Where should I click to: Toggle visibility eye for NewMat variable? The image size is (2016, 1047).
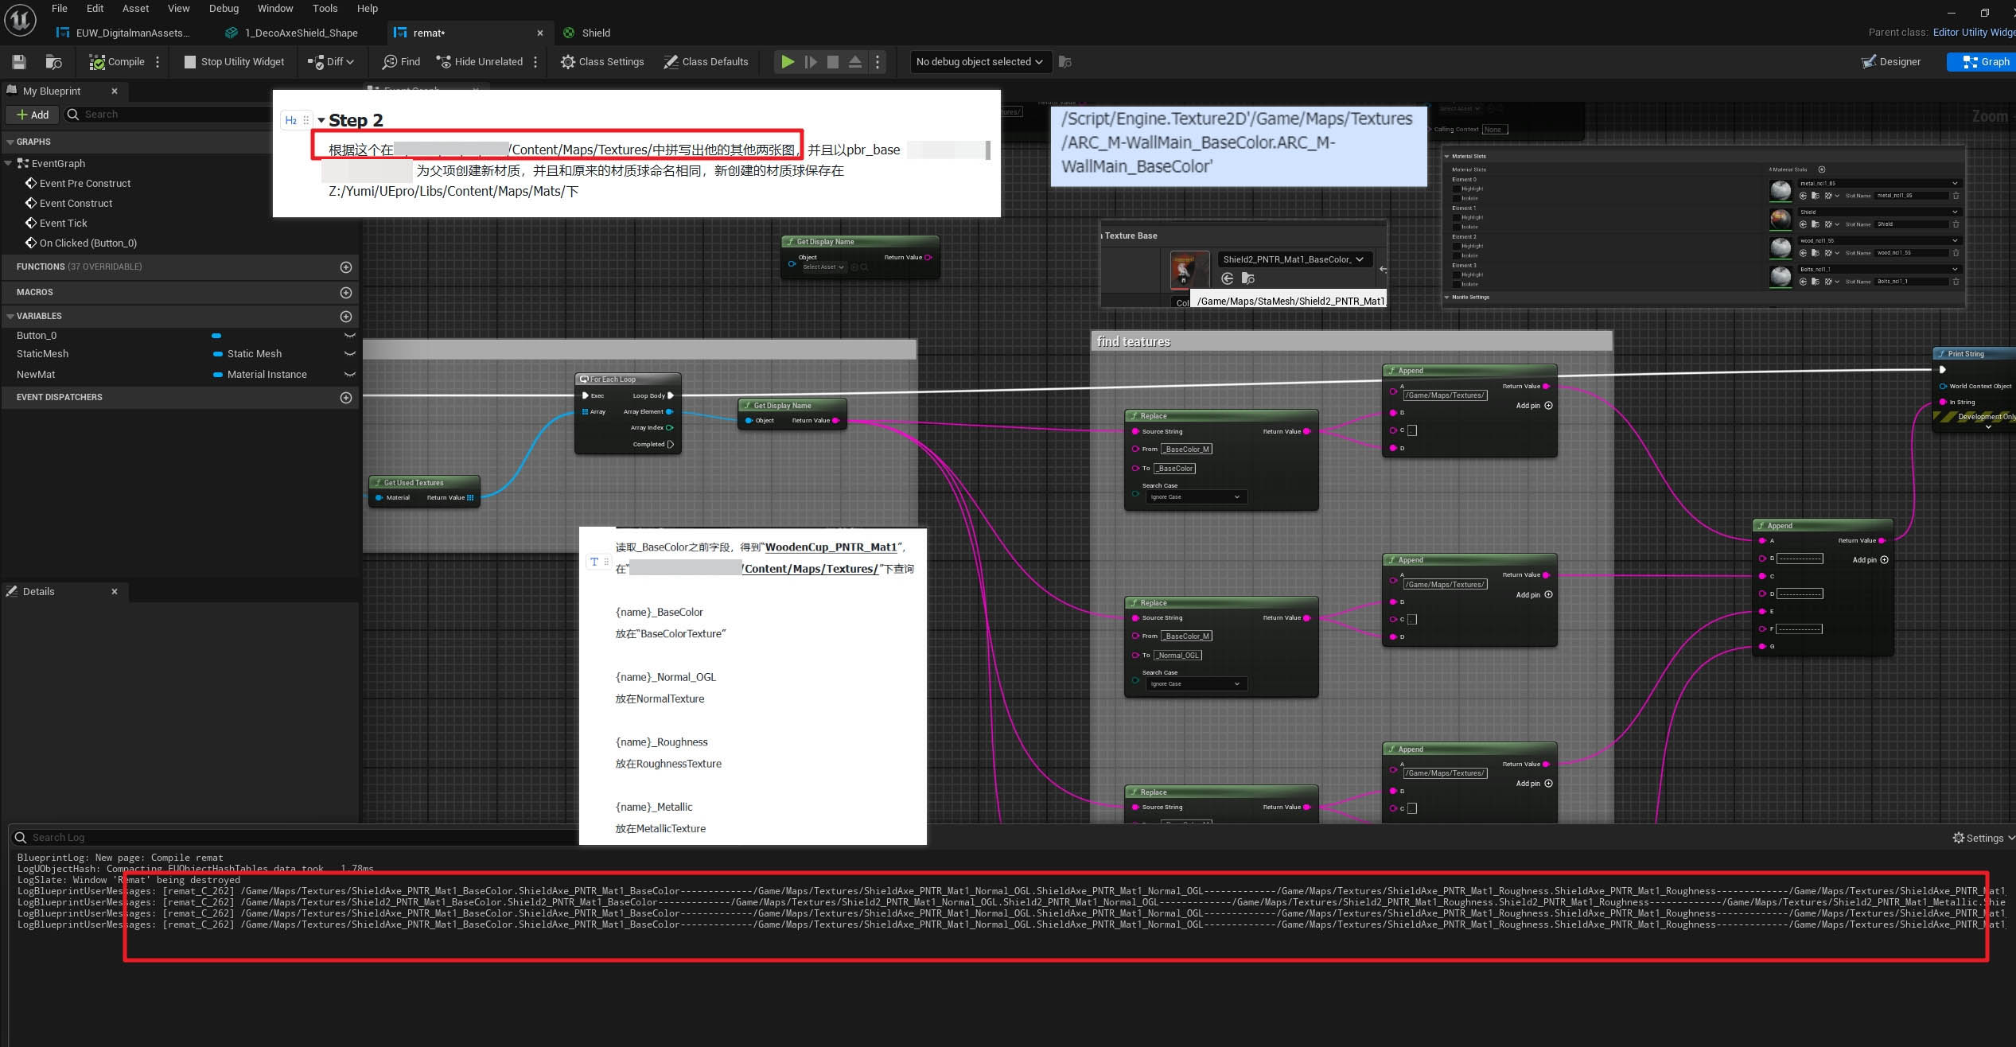coord(348,375)
